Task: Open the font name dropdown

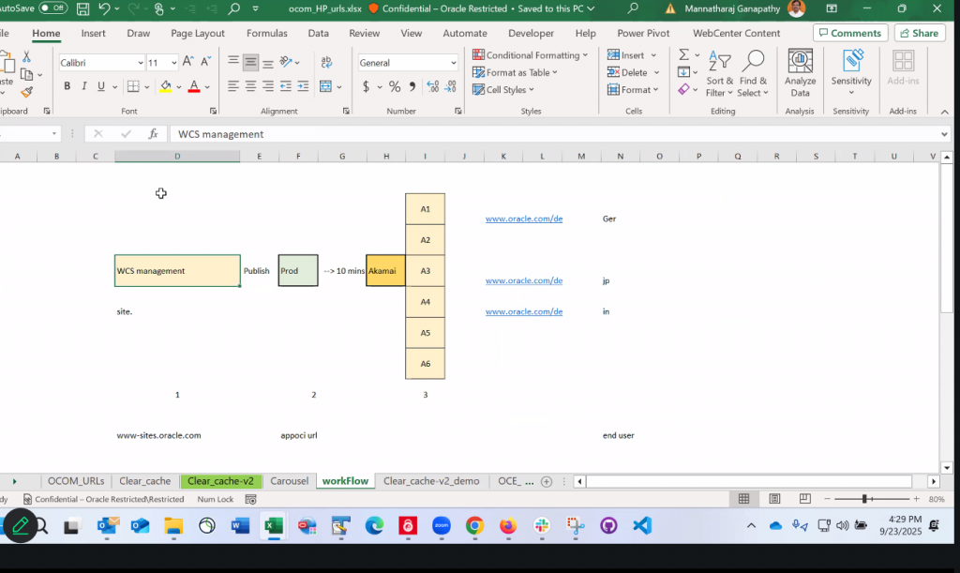Action: click(x=141, y=63)
